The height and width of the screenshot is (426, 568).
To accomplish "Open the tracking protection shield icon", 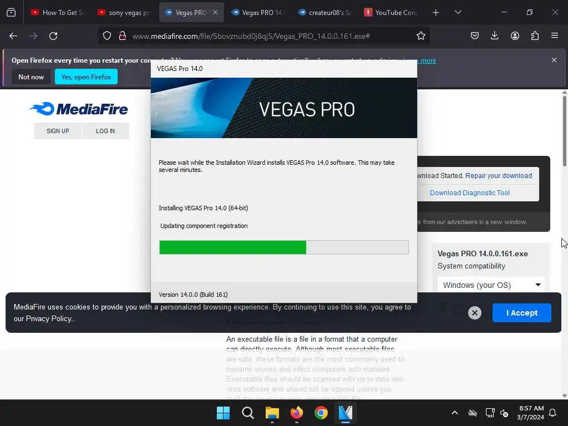I will 107,36.
